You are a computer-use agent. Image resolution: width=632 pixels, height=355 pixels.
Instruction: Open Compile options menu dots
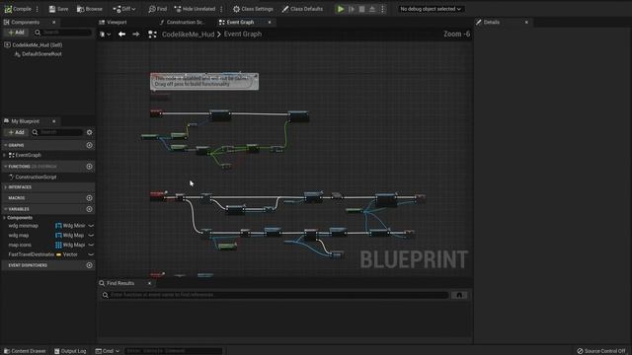click(x=38, y=9)
